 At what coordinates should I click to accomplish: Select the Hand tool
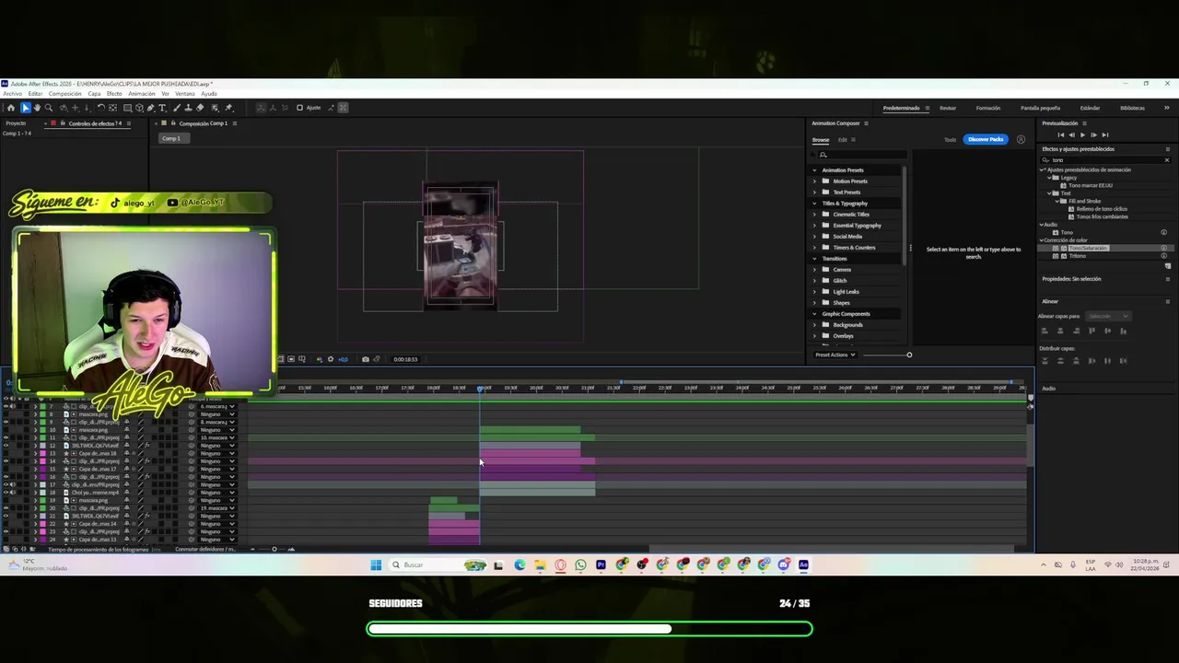37,108
